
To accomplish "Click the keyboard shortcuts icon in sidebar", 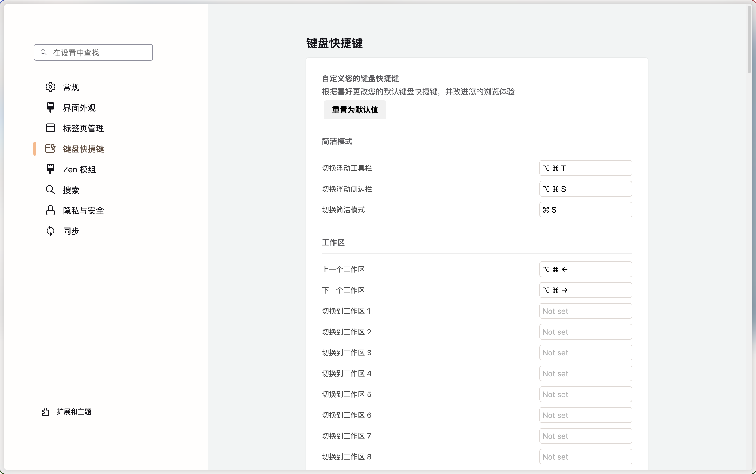I will [50, 149].
